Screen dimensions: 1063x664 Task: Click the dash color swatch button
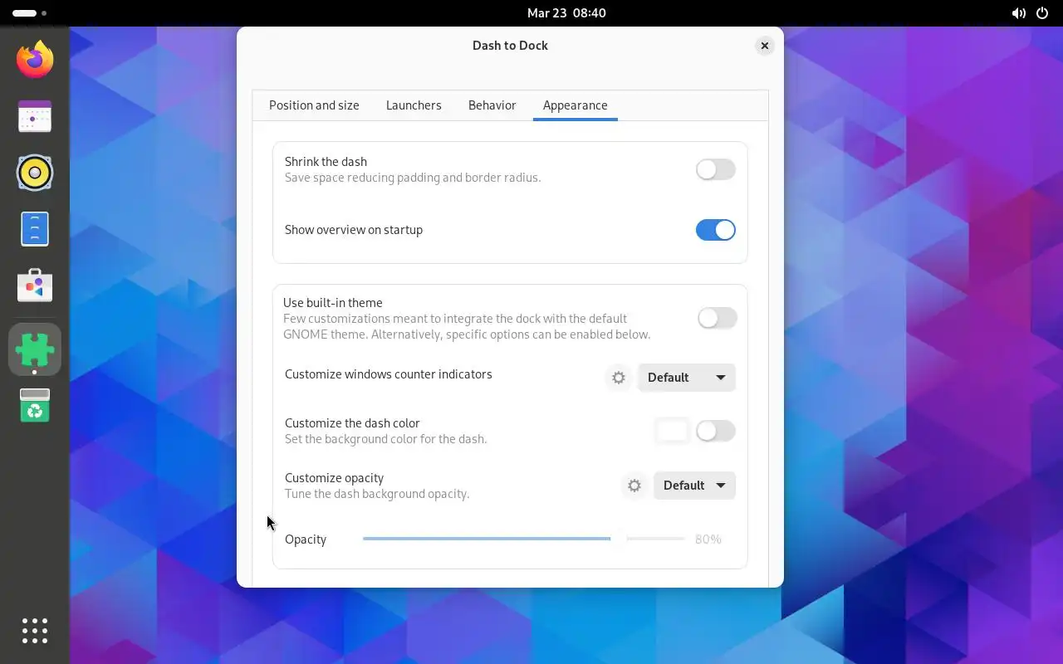point(672,431)
